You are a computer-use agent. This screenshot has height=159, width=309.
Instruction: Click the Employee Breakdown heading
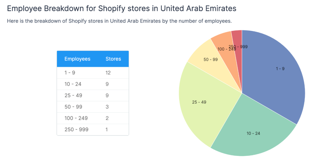[122, 9]
